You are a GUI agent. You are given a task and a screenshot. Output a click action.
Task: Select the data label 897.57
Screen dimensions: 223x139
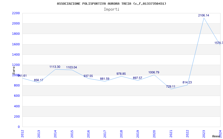[137, 78]
